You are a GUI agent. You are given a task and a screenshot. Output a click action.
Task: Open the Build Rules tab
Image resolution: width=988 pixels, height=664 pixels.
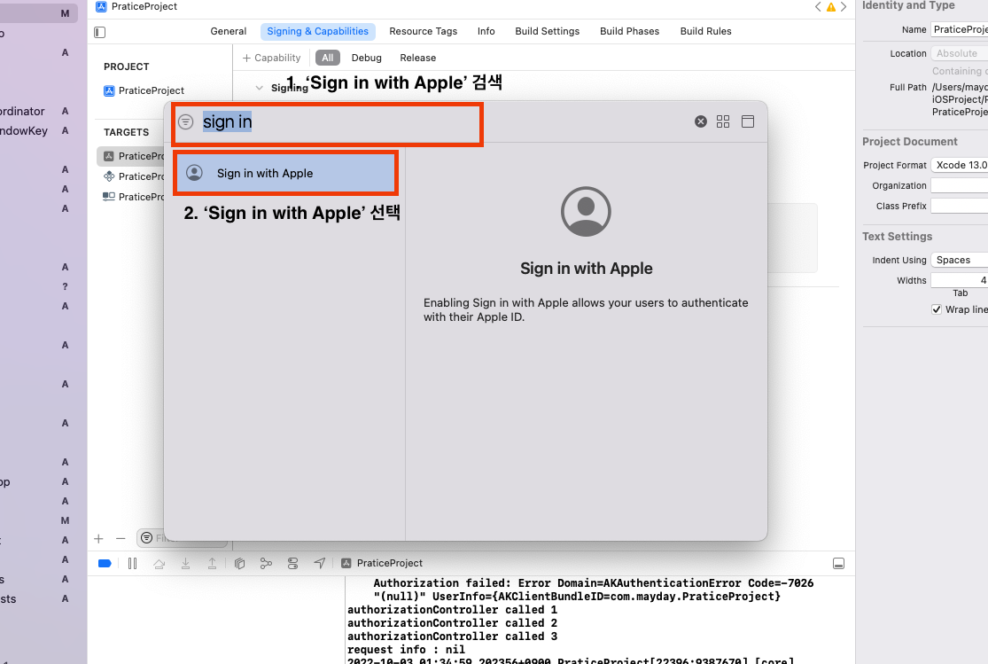pyautogui.click(x=705, y=32)
